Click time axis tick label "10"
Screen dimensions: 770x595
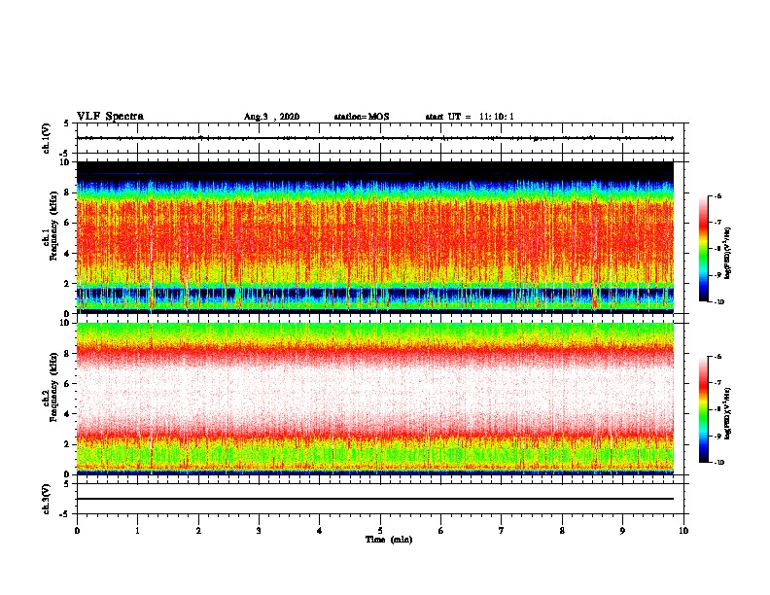[683, 531]
